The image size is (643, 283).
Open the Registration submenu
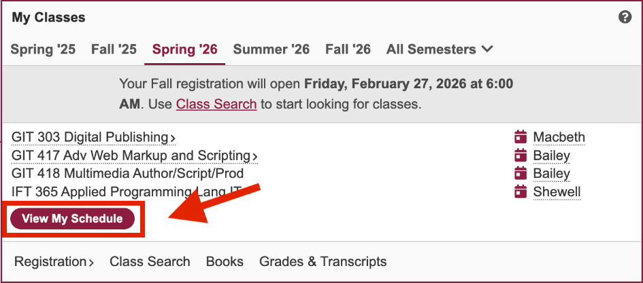54,261
